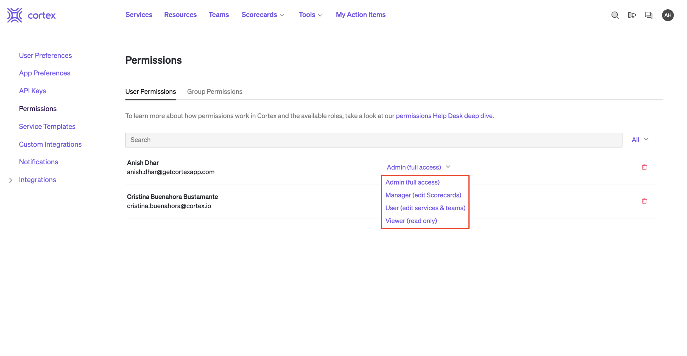Open Custom Integrations in sidebar

50,144
